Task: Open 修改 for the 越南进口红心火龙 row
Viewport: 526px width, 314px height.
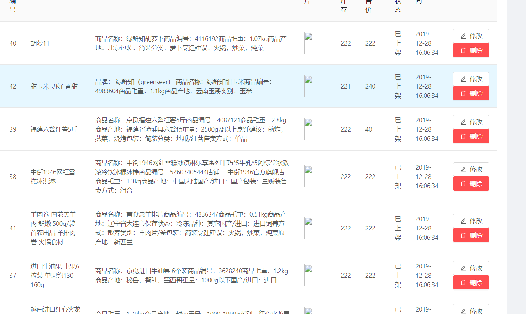Action: point(471,309)
